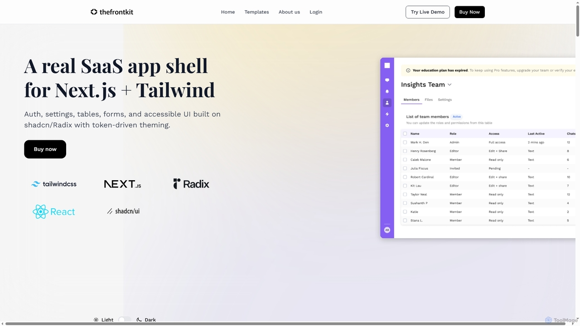Open Templates in the top navigation
This screenshot has height=326, width=580.
256,12
